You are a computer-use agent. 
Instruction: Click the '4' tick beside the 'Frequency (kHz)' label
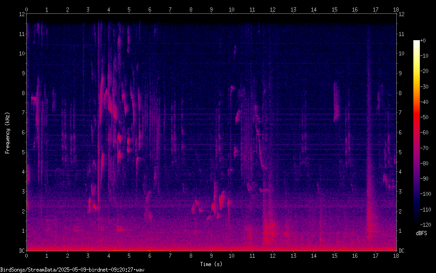point(23,172)
